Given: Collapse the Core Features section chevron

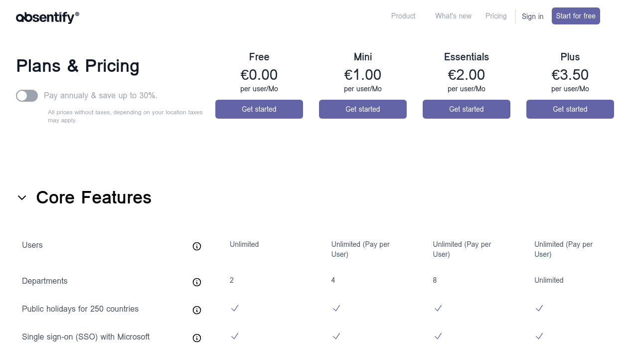Looking at the screenshot, I should [x=22, y=198].
